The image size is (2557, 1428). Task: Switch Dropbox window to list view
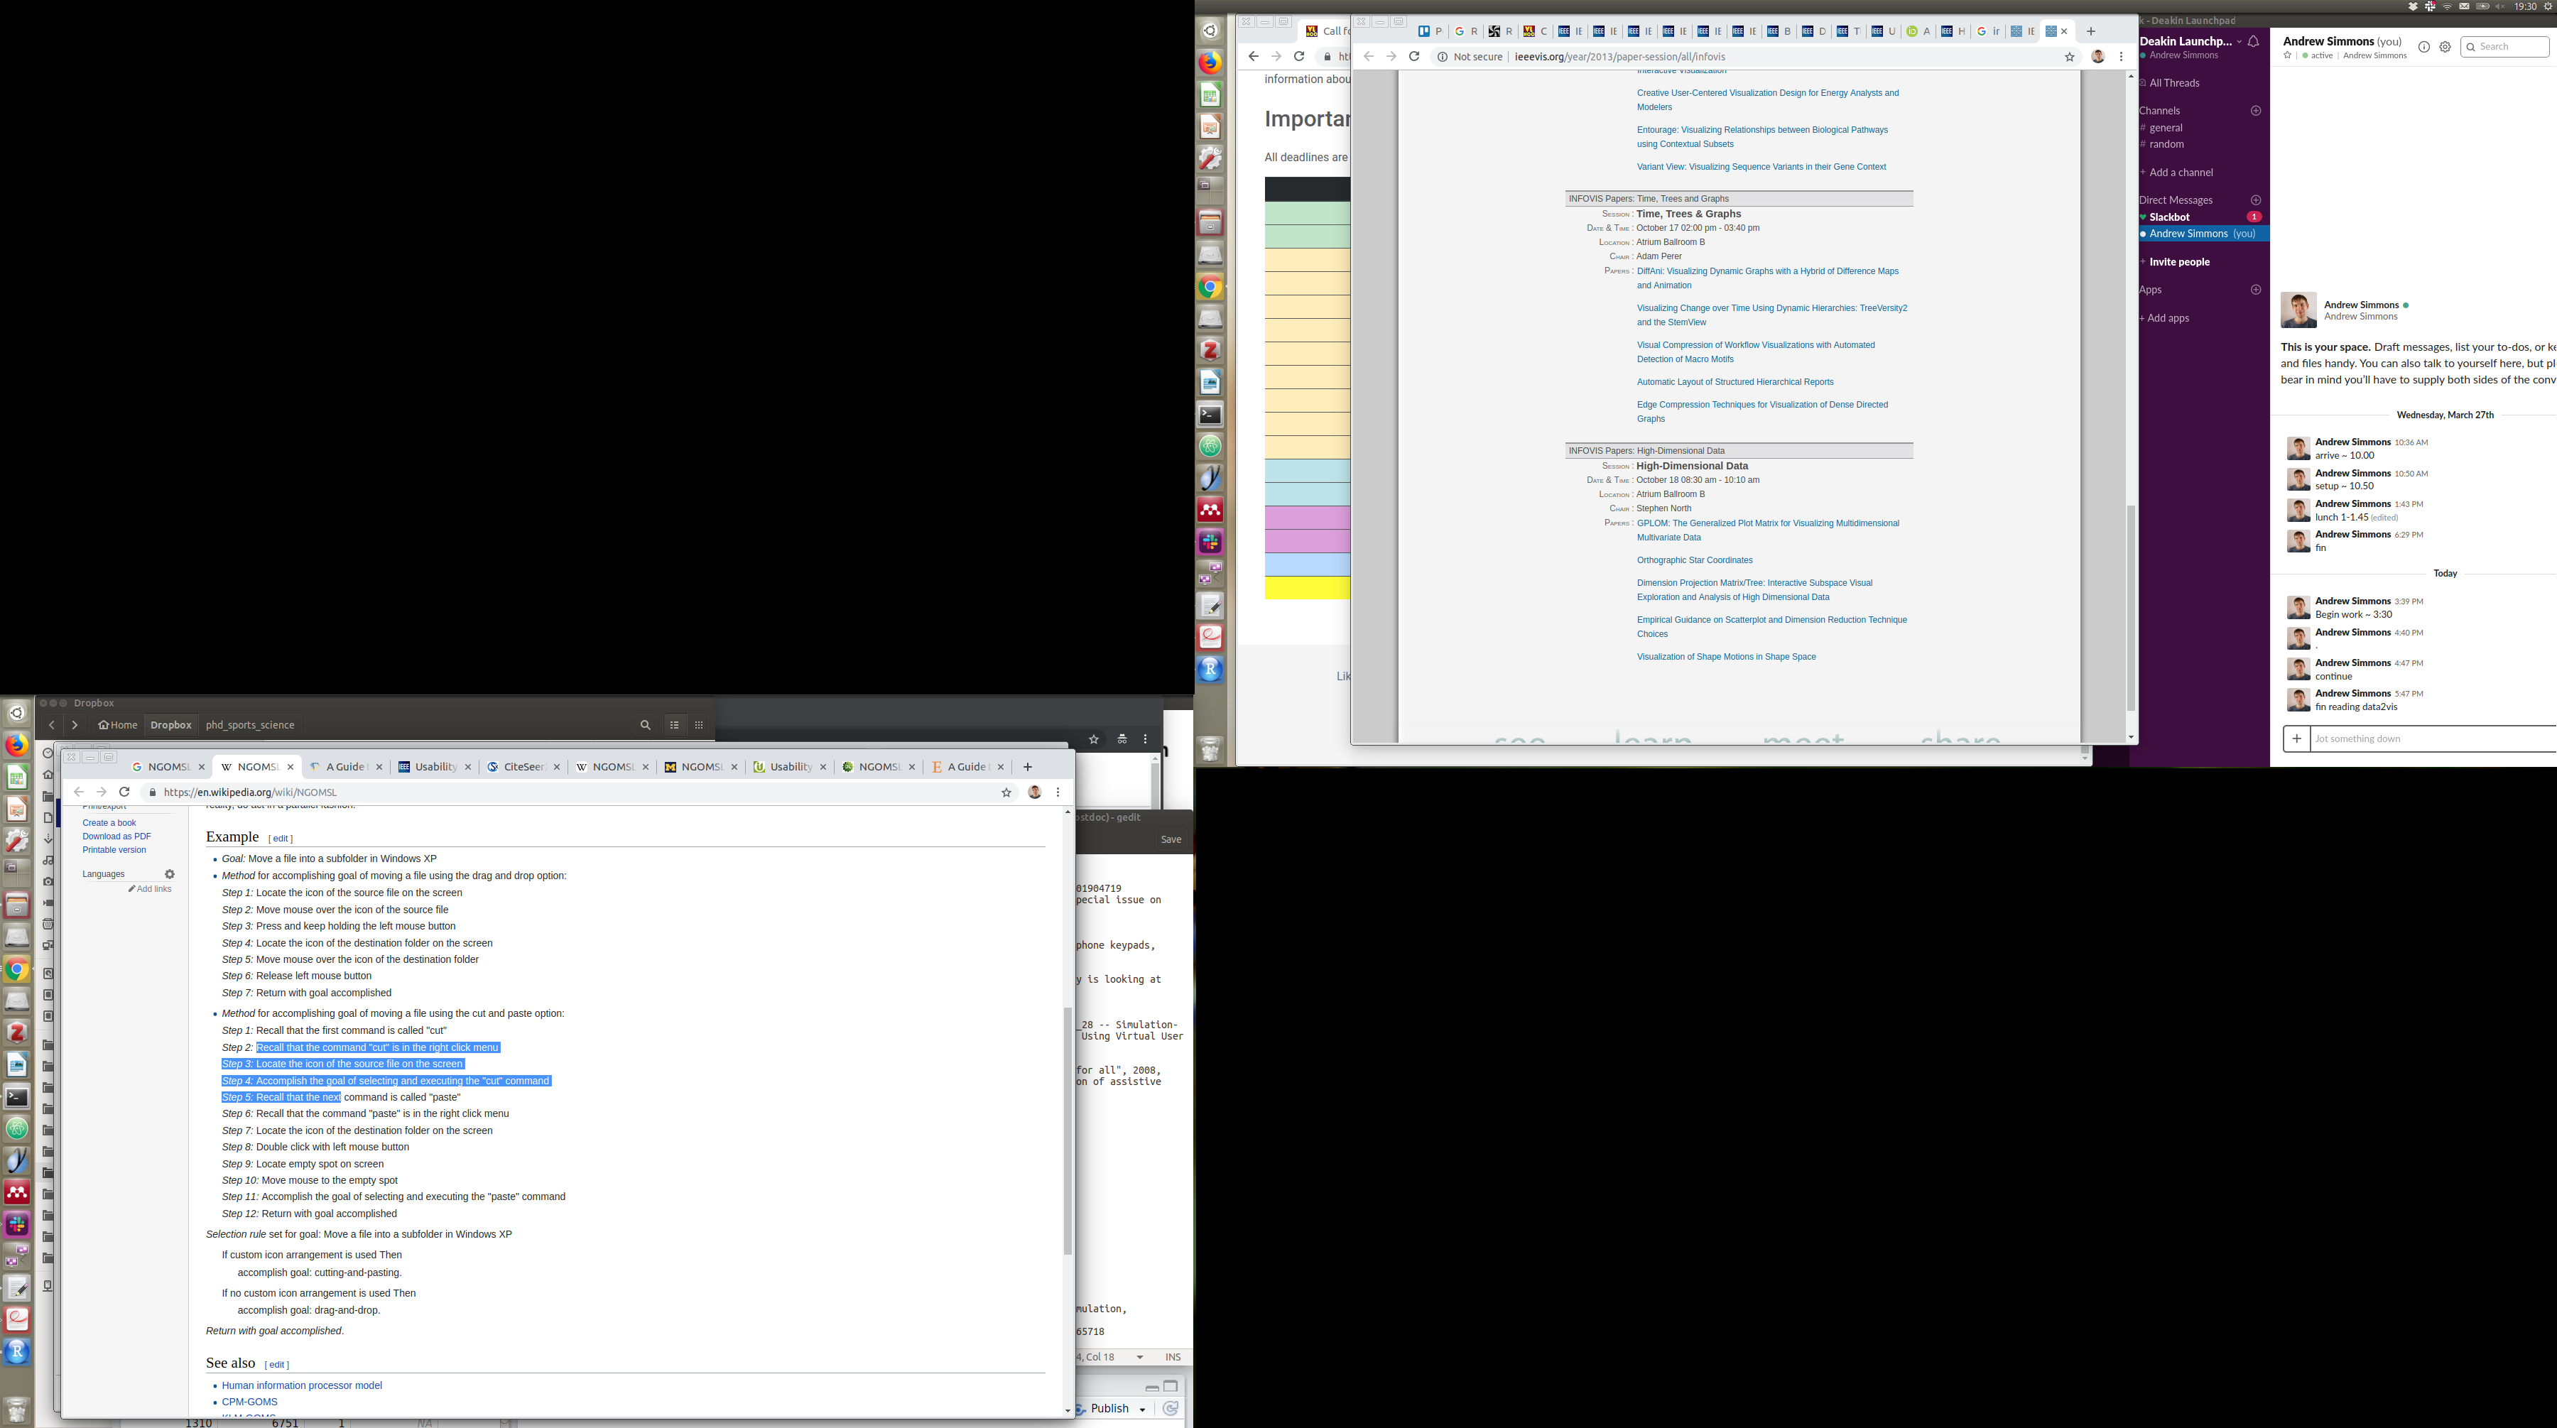(x=674, y=724)
